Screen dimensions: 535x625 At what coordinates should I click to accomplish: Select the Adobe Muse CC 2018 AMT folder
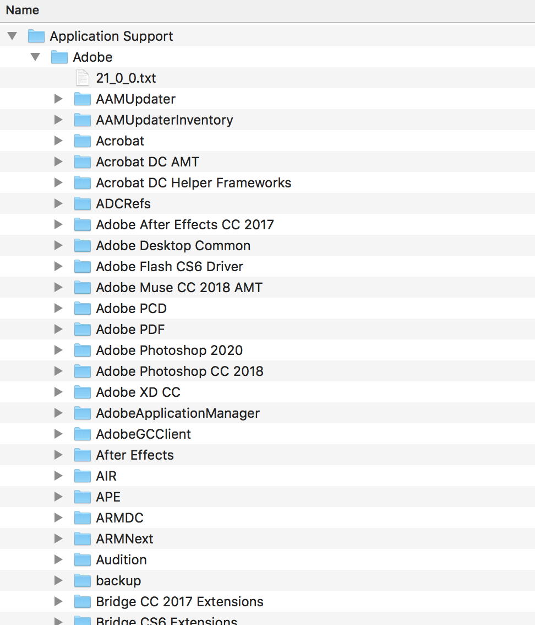tap(179, 287)
